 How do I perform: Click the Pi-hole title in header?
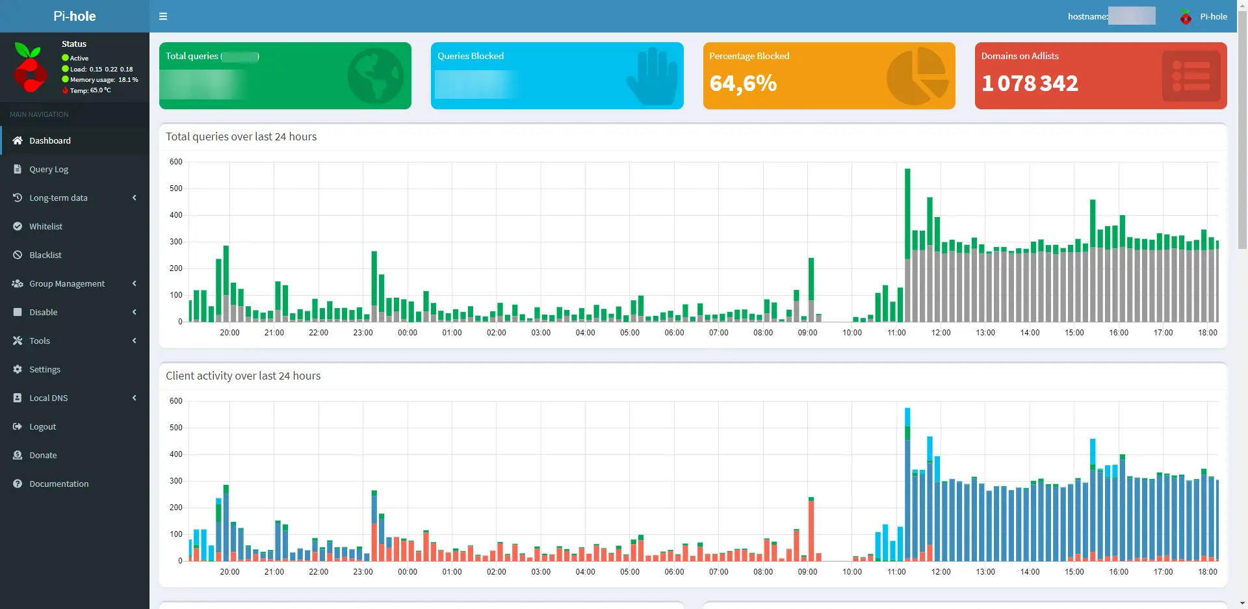pyautogui.click(x=74, y=16)
